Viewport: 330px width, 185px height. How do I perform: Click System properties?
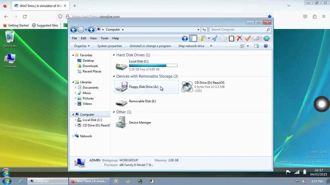pos(110,46)
